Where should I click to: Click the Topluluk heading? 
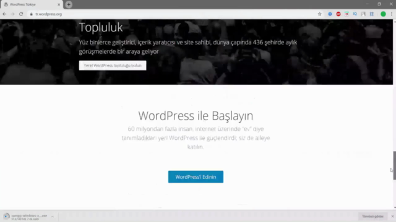click(101, 27)
